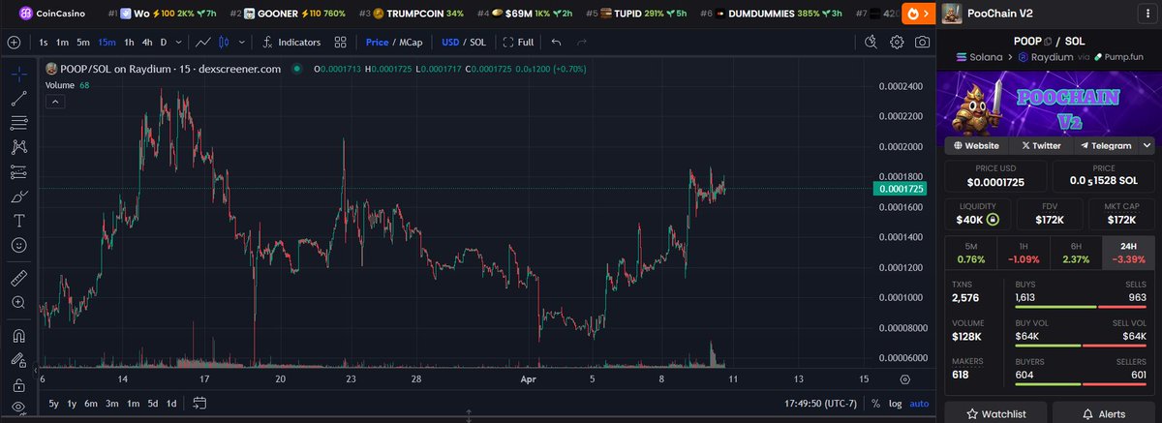Set chart range to 6m

pos(91,403)
